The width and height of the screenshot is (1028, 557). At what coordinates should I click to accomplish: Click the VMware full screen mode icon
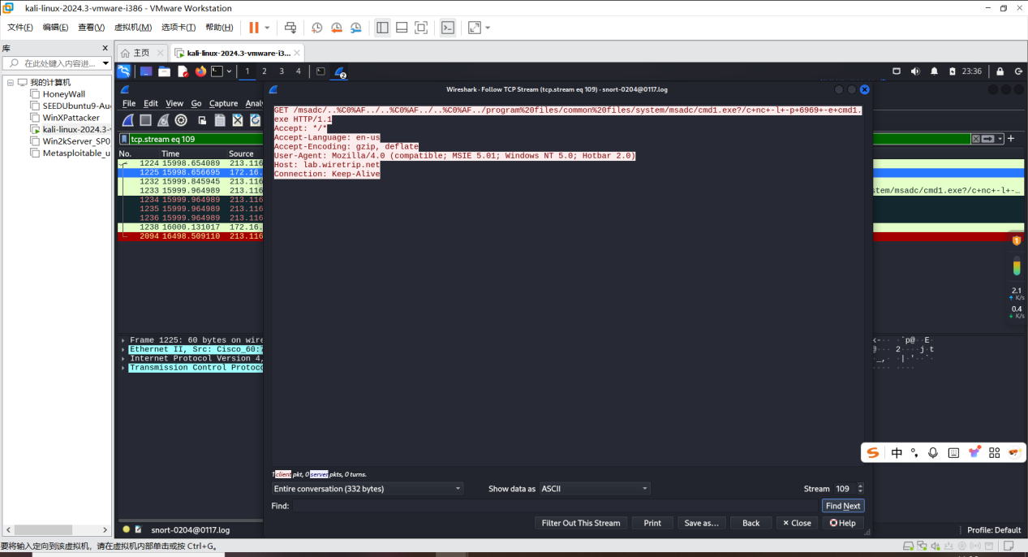point(421,28)
